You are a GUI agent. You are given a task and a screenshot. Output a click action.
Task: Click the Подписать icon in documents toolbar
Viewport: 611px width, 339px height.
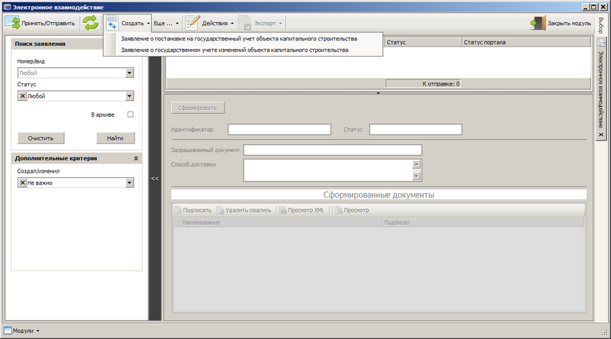(x=177, y=210)
